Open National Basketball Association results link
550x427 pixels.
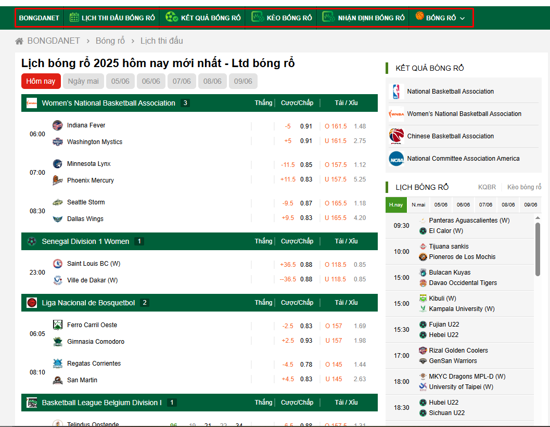click(451, 92)
